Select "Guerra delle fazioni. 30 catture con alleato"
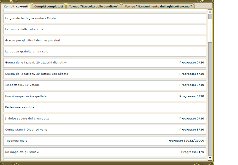The image size is (238, 165). pyautogui.click(x=104, y=74)
